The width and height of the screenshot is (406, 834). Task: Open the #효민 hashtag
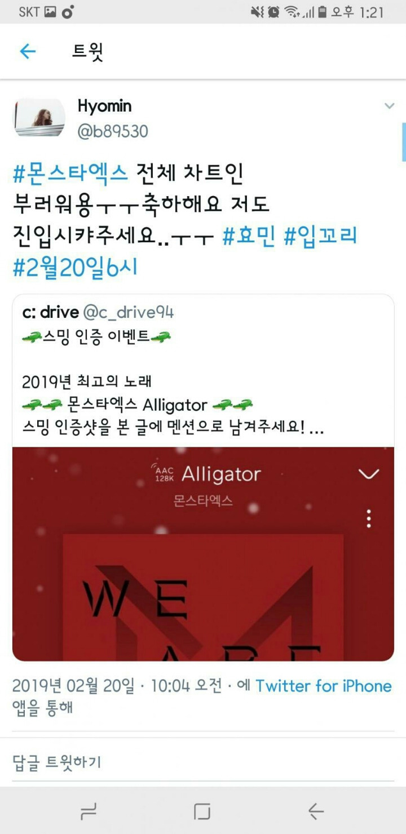coord(249,237)
